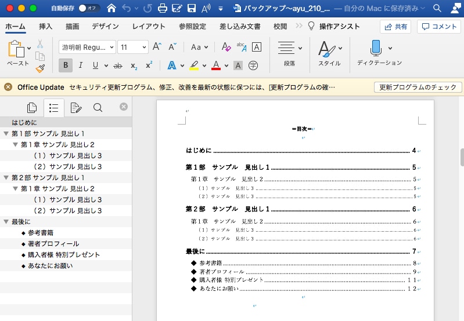464x321 pixels.
Task: Select 著者プロフィール in navigation pane
Action: (66, 243)
